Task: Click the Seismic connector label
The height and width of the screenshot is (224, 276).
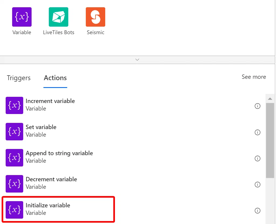Action: 96,32
